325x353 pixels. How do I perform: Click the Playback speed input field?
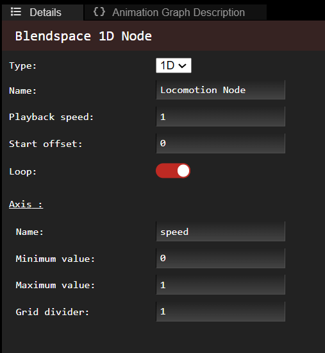tap(221, 117)
